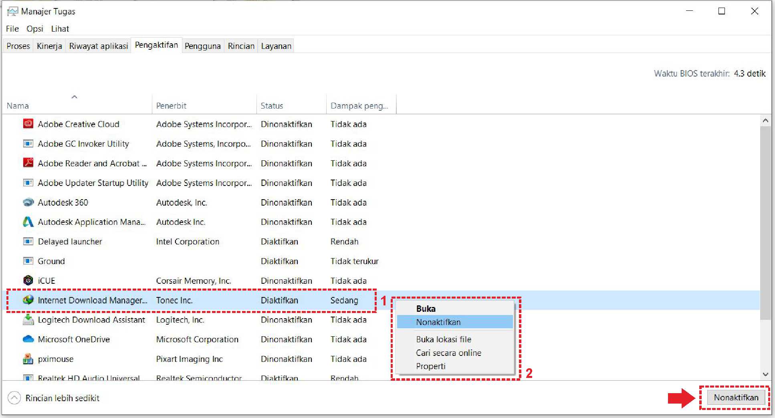Select the Delayed launcher row
The width and height of the screenshot is (775, 418).
[70, 242]
